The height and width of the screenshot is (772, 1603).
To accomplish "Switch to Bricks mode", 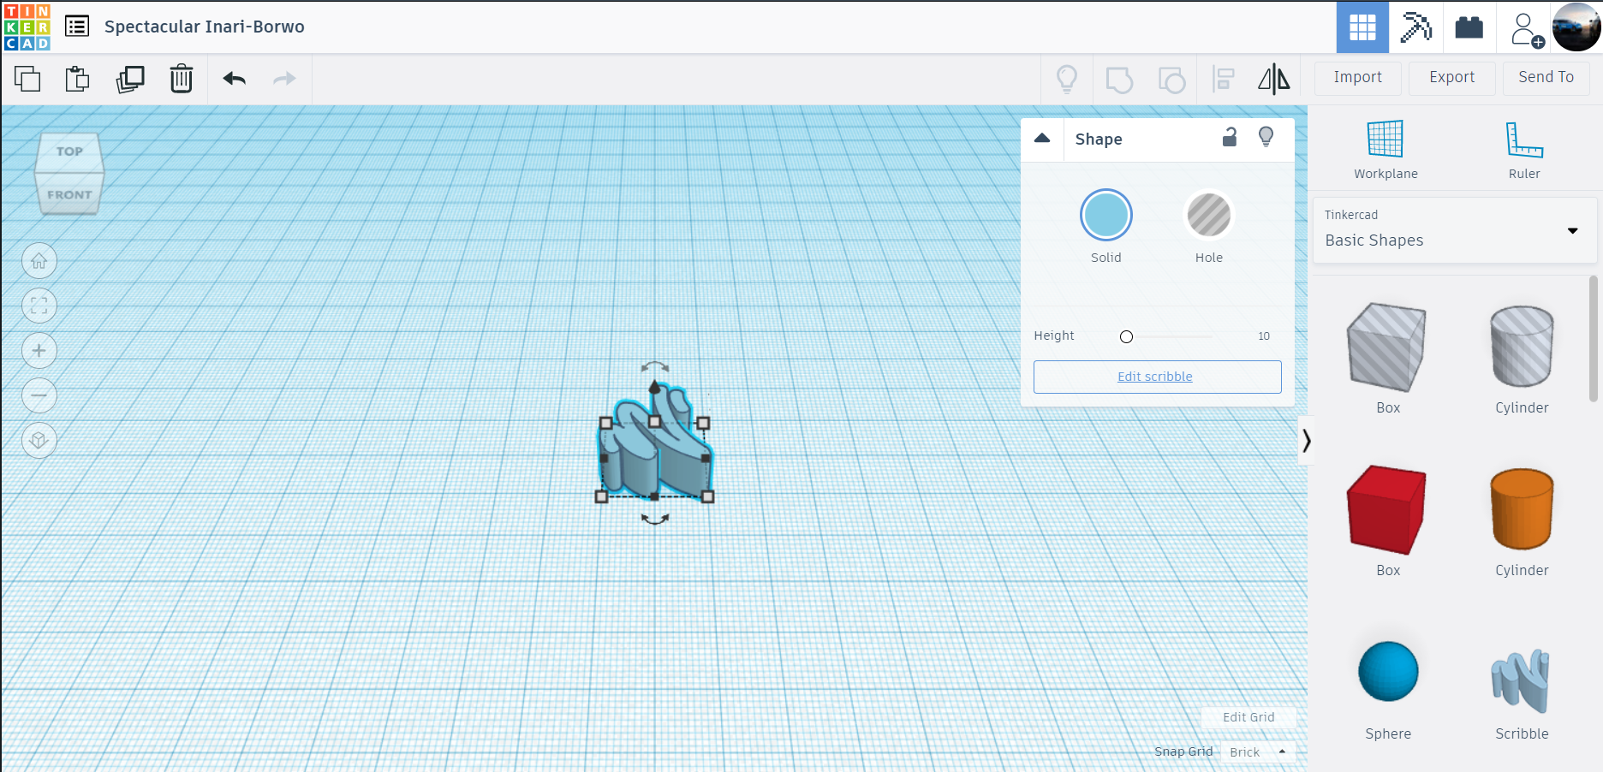I will pyautogui.click(x=1469, y=27).
